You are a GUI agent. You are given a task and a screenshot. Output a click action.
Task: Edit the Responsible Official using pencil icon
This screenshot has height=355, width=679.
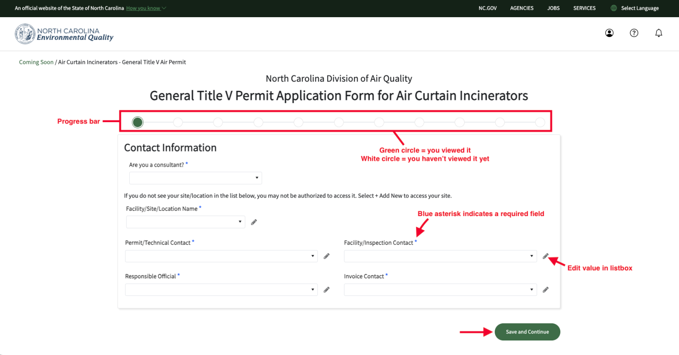[x=327, y=290]
